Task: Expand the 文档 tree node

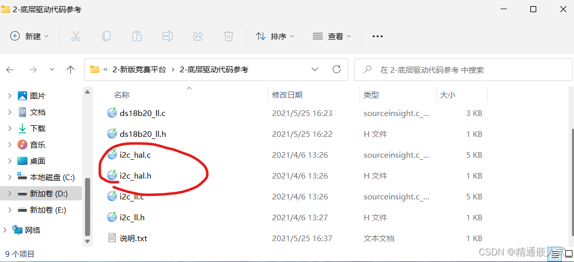Action: pyautogui.click(x=10, y=112)
